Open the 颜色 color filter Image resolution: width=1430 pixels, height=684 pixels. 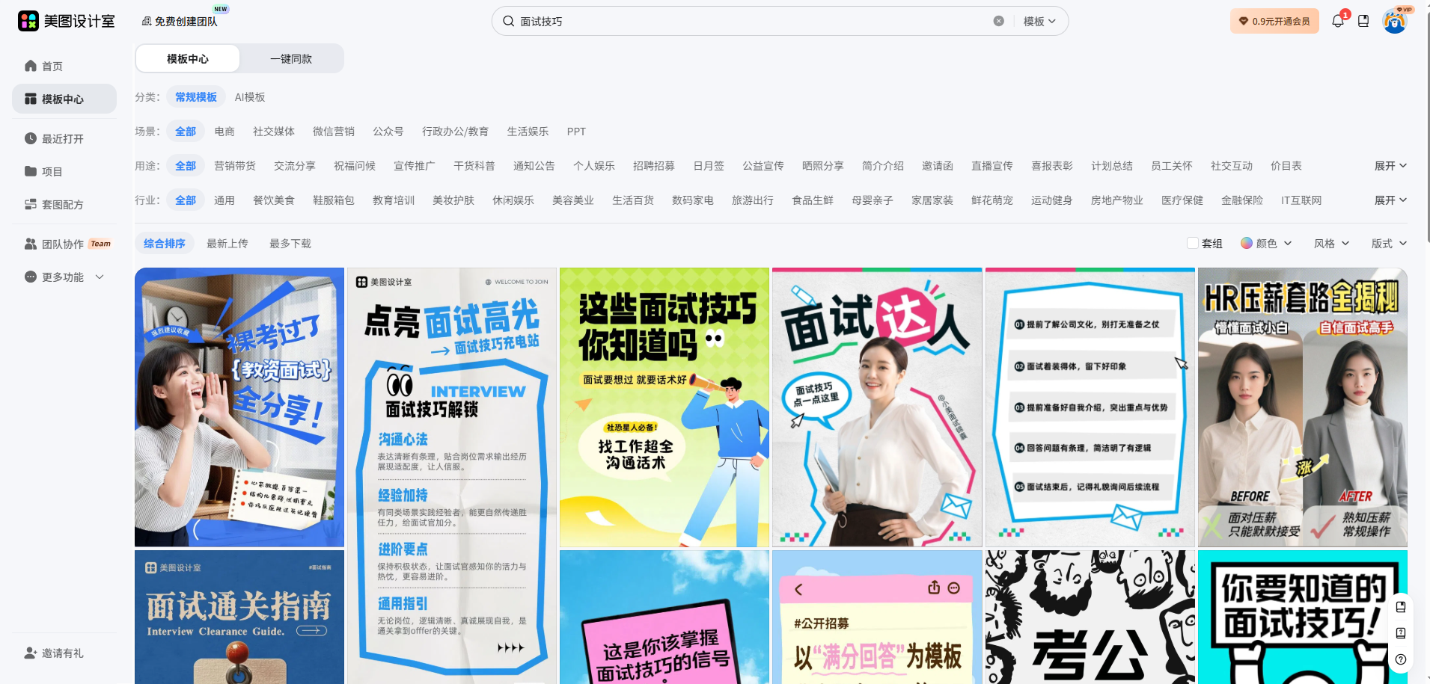pyautogui.click(x=1266, y=244)
